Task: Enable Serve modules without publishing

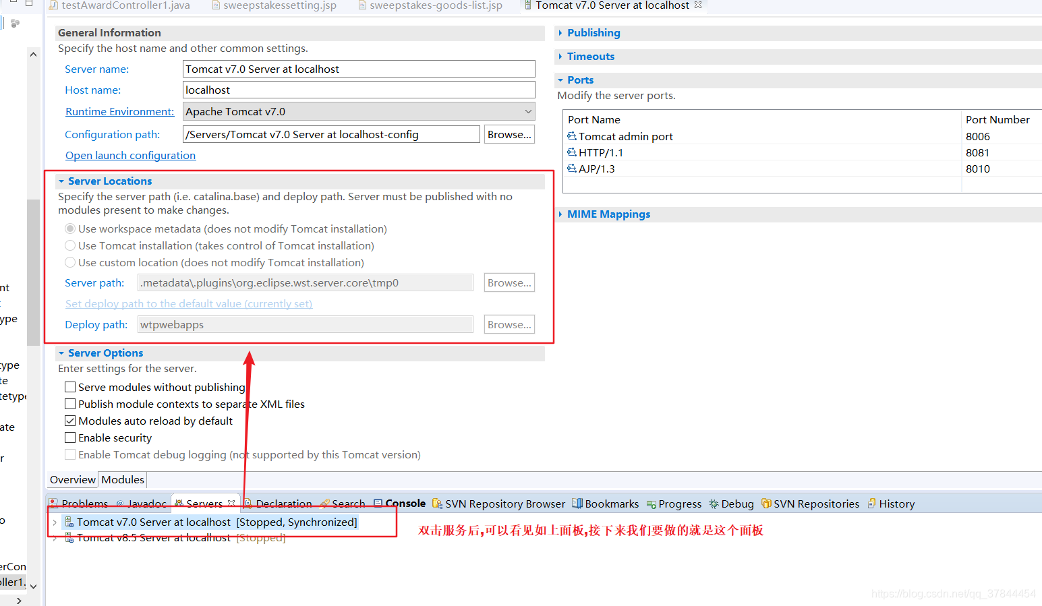Action: (70, 387)
